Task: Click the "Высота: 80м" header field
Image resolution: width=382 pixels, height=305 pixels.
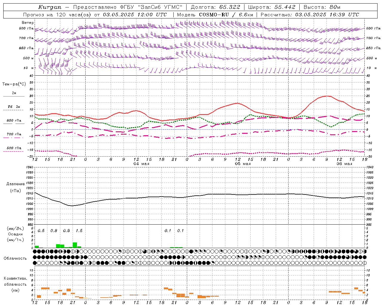Action: (x=322, y=7)
